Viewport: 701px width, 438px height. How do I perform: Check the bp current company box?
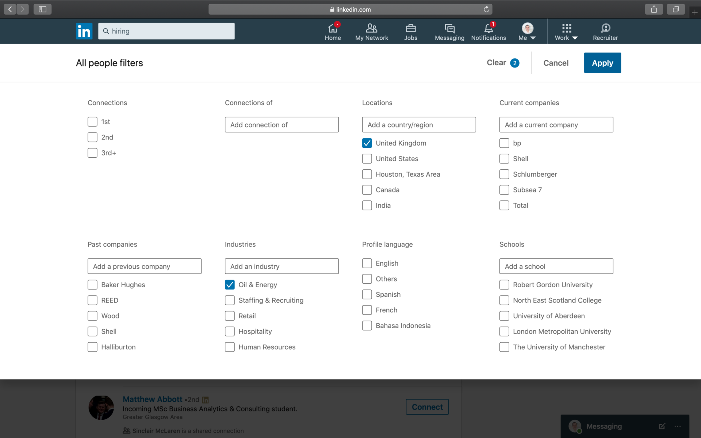pos(504,143)
